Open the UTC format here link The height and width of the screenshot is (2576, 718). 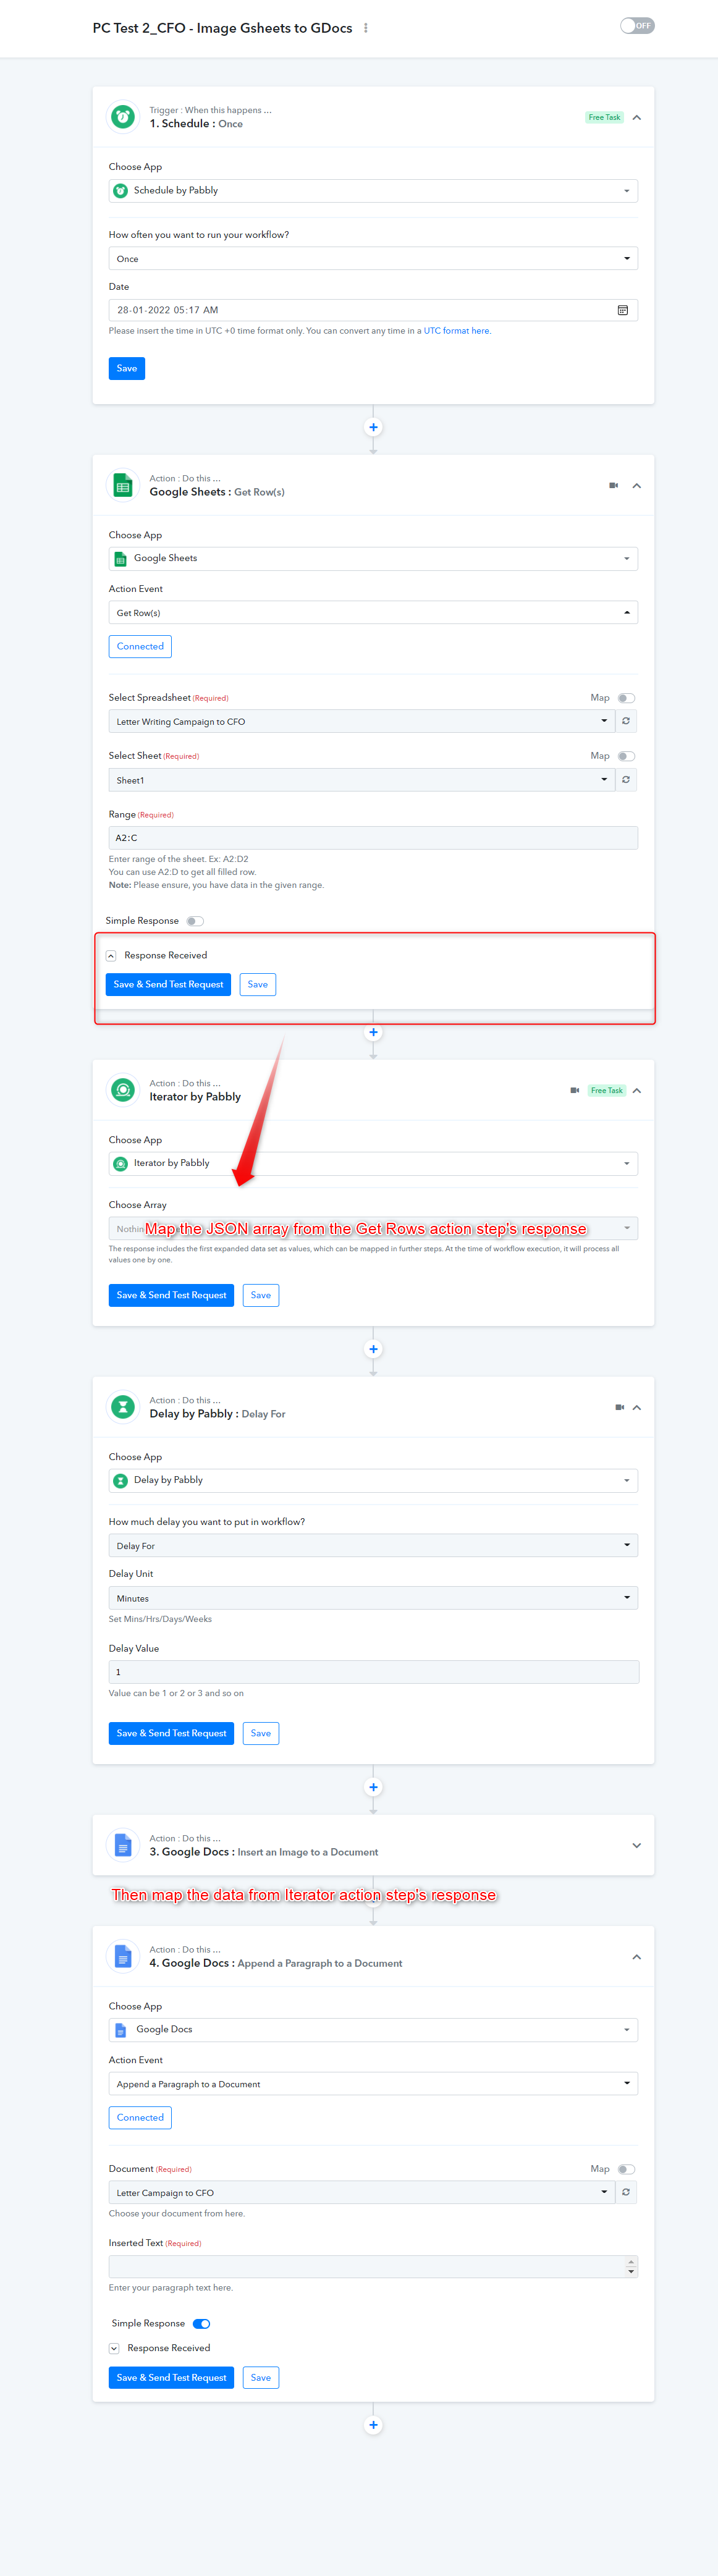(457, 331)
